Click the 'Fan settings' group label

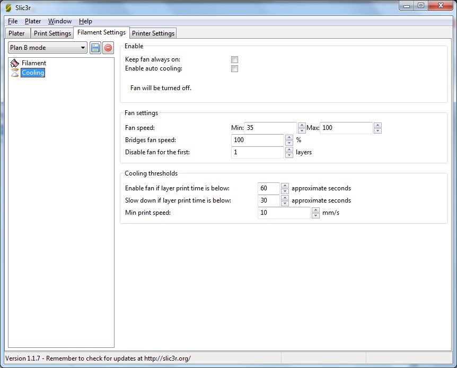pos(142,113)
